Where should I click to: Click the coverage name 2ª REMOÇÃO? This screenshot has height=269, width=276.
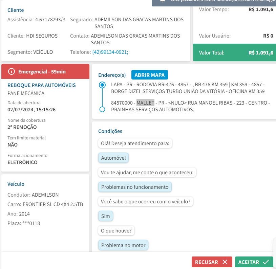[x=22, y=127]
